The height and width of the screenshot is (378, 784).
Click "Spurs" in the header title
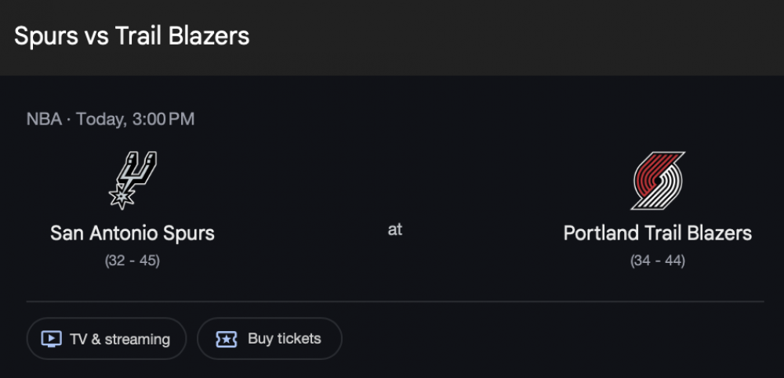(45, 36)
